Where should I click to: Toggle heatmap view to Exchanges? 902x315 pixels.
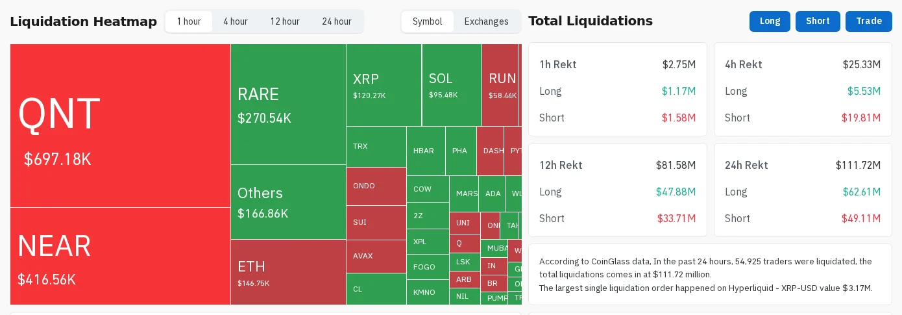coord(487,21)
